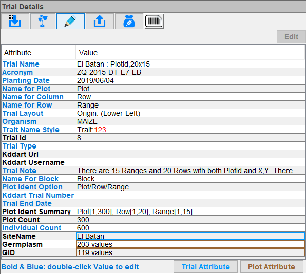Select the pencil edit tool icon
307x274 pixels.
tap(70, 22)
